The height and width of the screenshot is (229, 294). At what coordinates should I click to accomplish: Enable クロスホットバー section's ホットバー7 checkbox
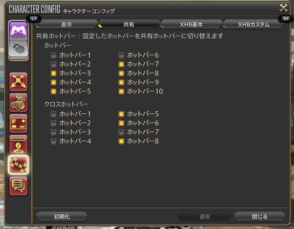pos(121,132)
